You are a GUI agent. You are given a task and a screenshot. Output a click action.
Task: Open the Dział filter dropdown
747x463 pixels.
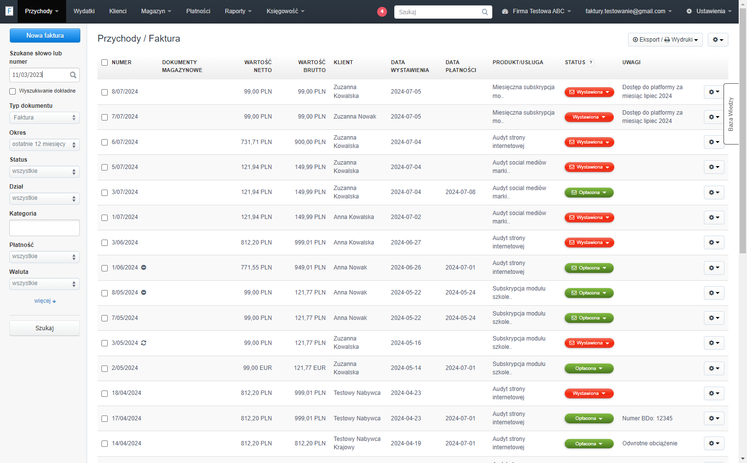click(x=45, y=198)
